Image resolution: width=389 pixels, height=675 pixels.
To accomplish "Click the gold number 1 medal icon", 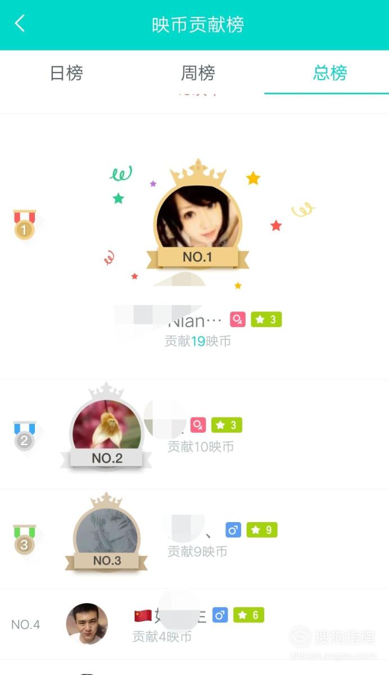I will click(24, 225).
